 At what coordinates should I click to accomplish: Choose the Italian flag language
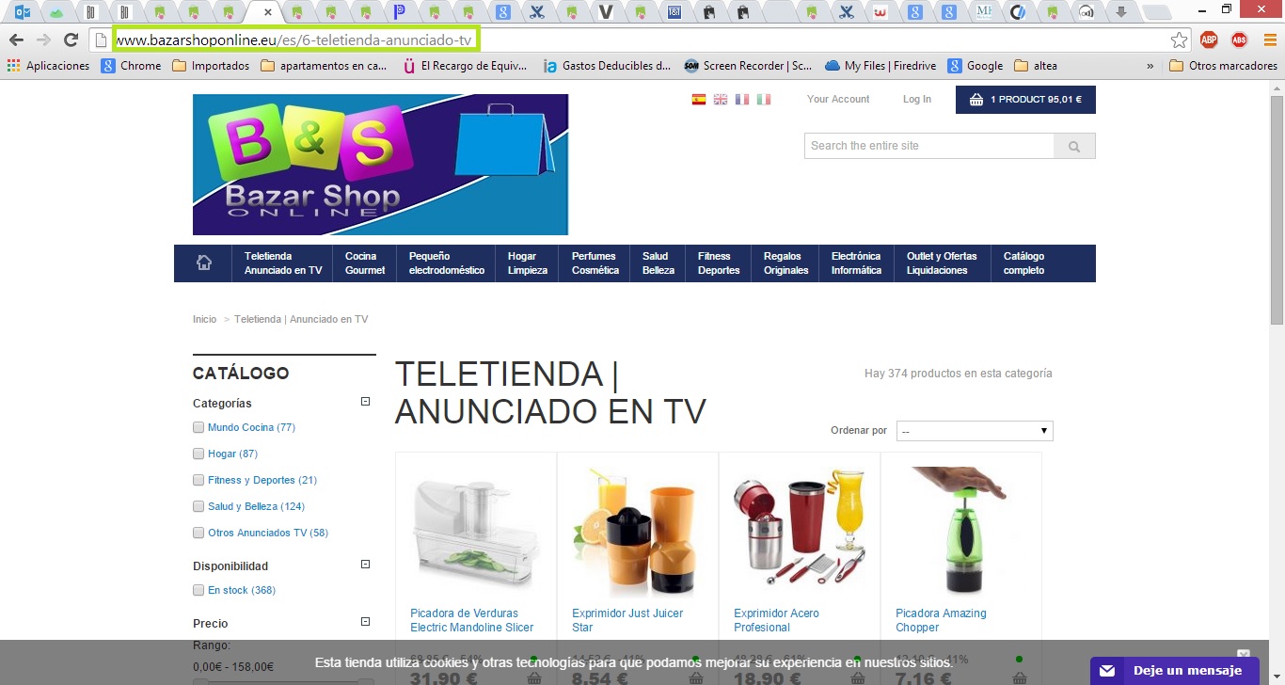coord(764,99)
